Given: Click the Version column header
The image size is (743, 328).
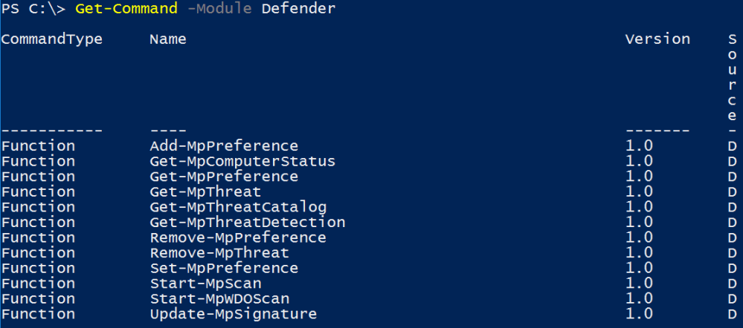Looking at the screenshot, I should coord(657,39).
